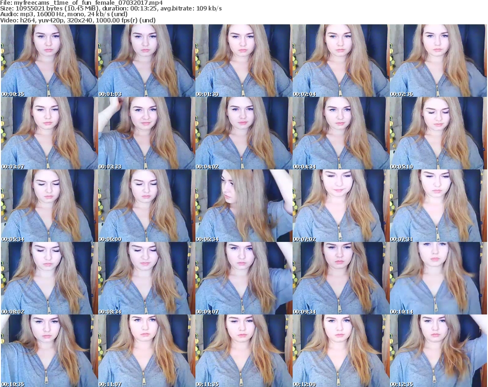Click the thumbnail stamped 00:04:34
This screenshot has width=488, height=387.
(x=341, y=133)
